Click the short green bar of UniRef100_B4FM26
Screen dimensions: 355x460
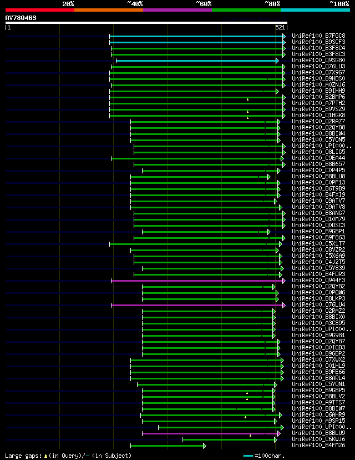pos(168,446)
